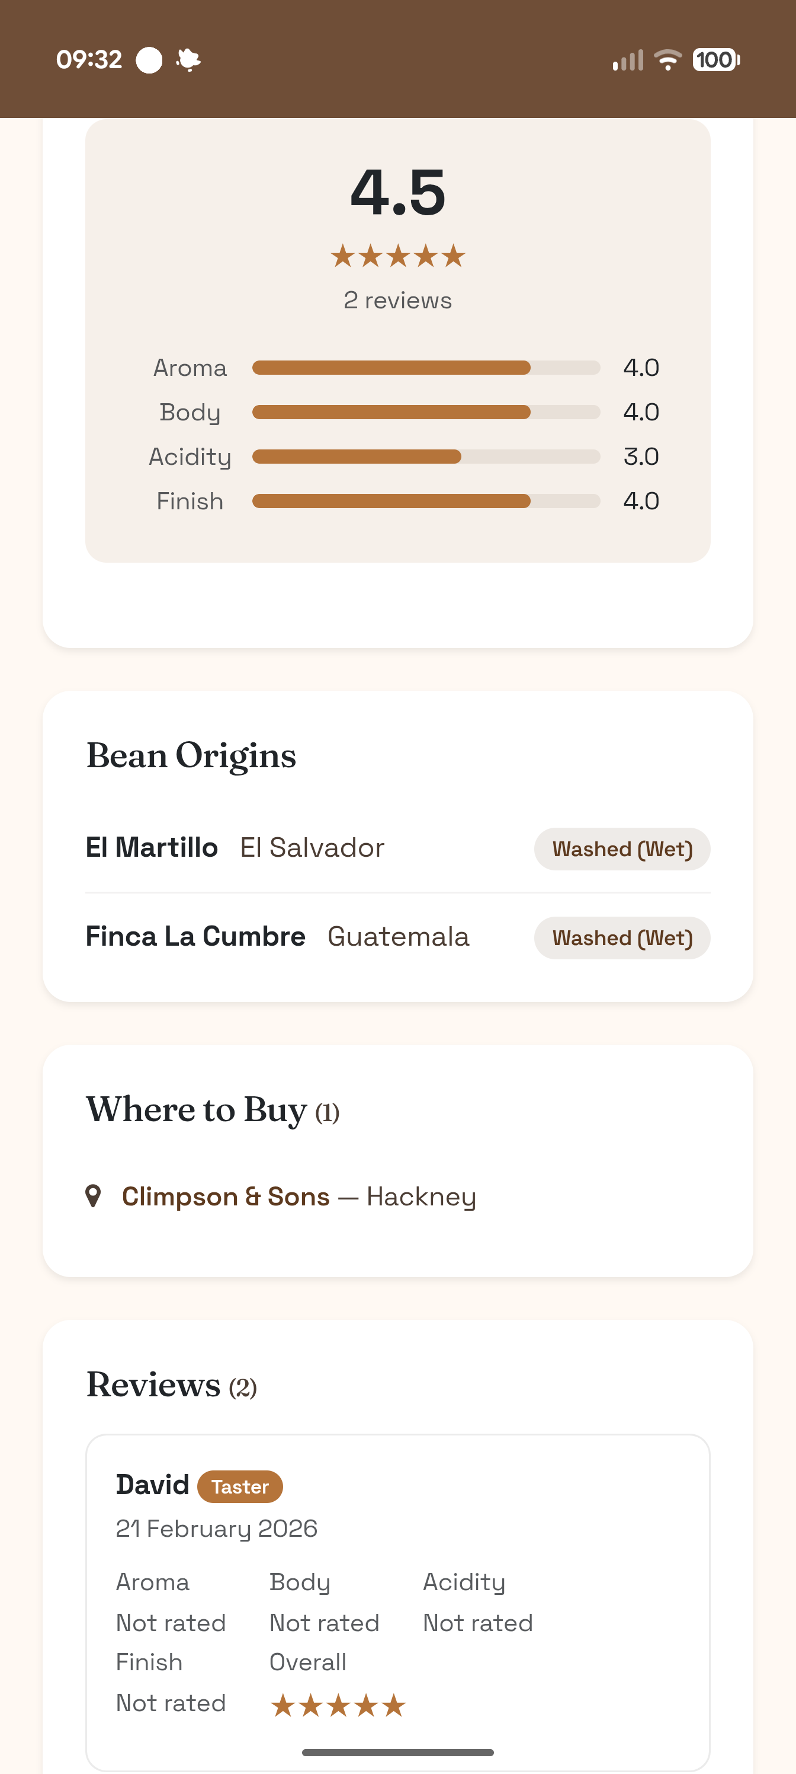Adjust the Acidity rating bar
Viewport: 796px width, 1774px height.
426,456
